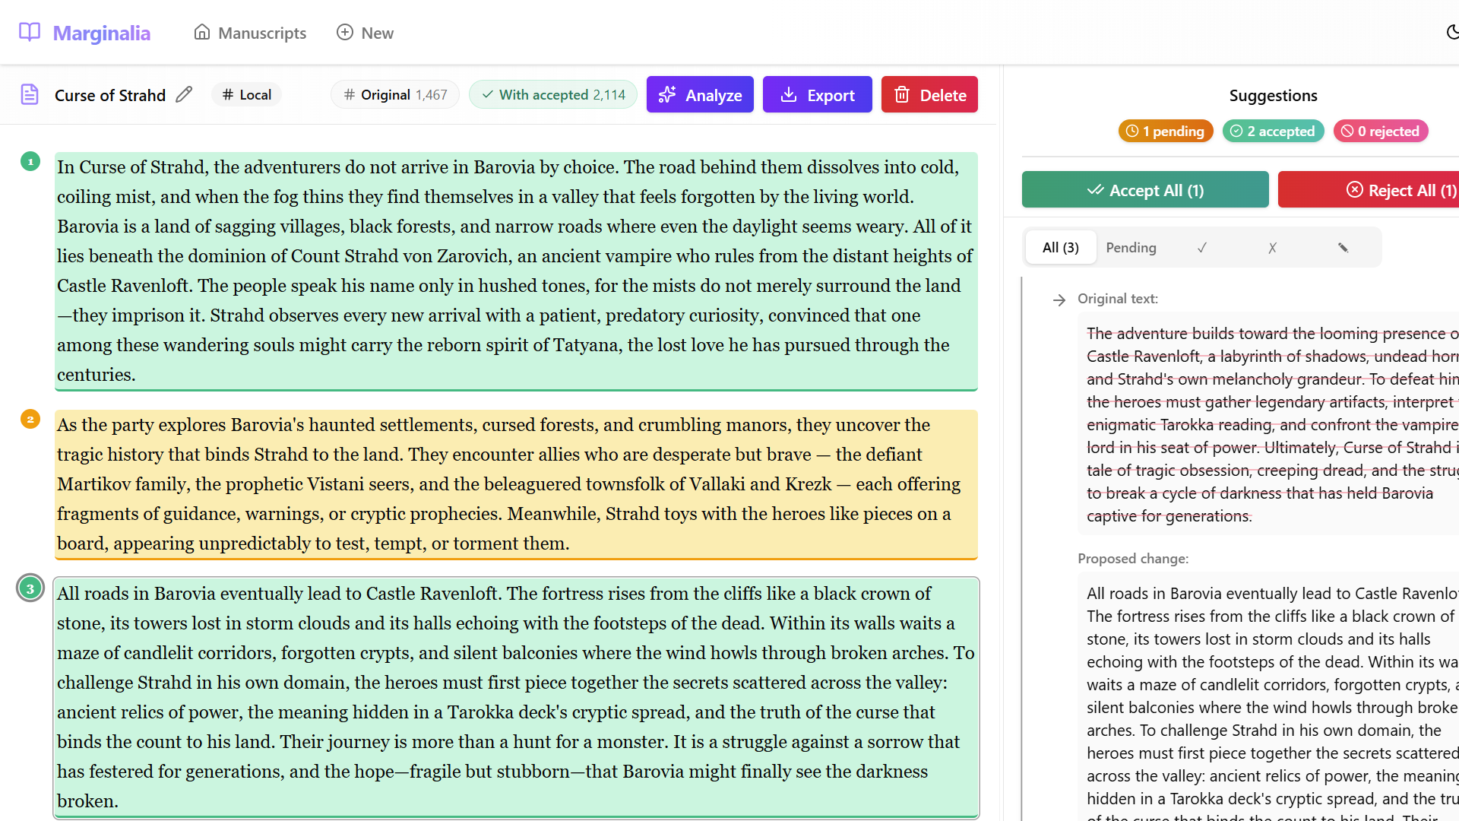Screen dimensions: 1459x821
Task: Show the Original 1,467 version
Action: [395, 94]
